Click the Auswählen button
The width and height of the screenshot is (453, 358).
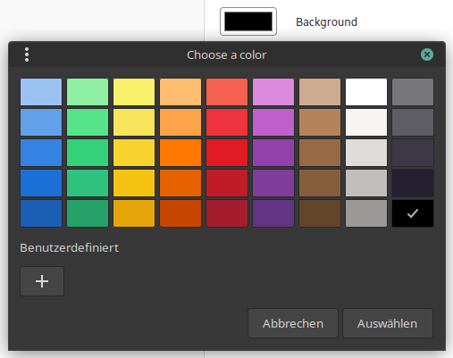(x=388, y=323)
